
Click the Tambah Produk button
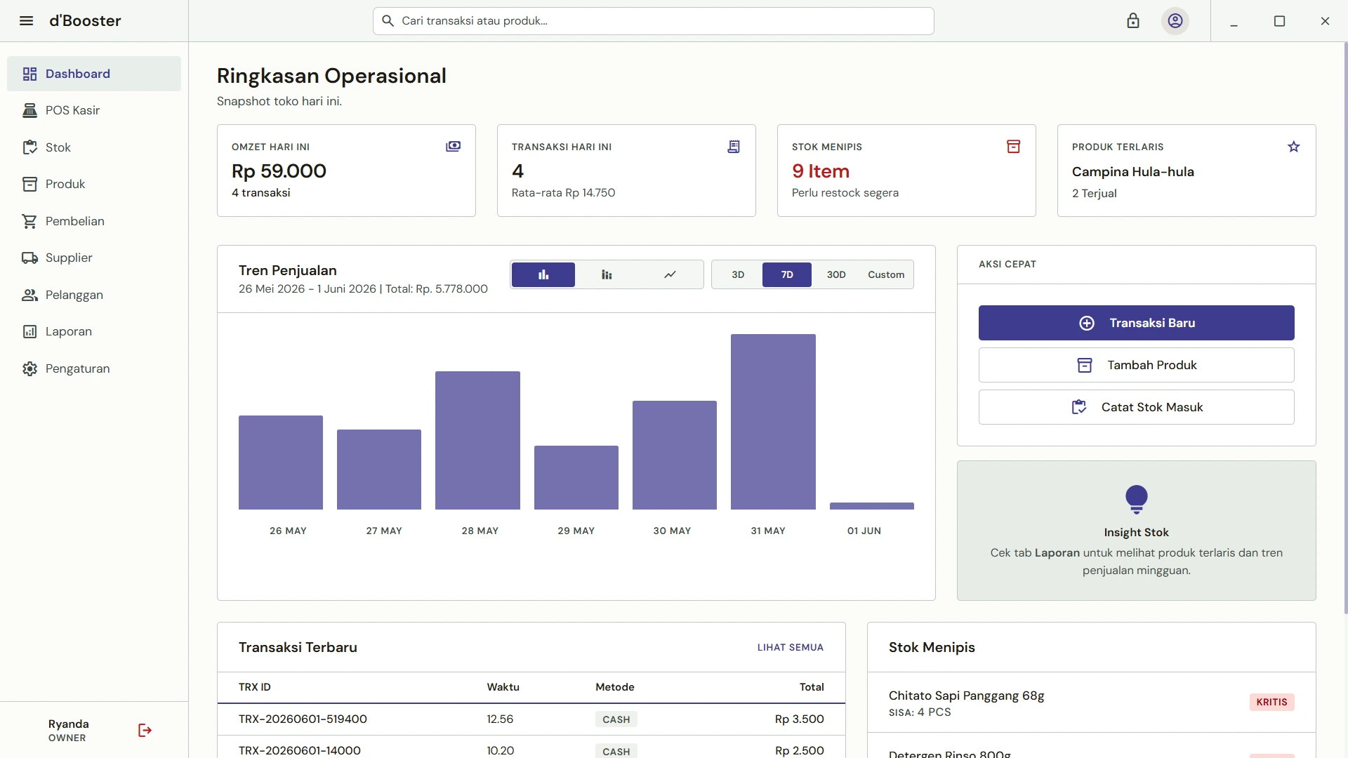[1136, 365]
